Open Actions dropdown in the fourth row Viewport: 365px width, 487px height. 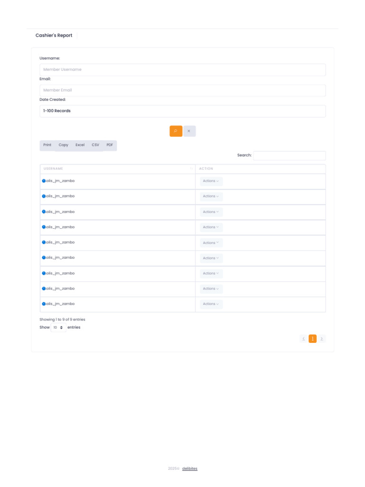click(211, 227)
